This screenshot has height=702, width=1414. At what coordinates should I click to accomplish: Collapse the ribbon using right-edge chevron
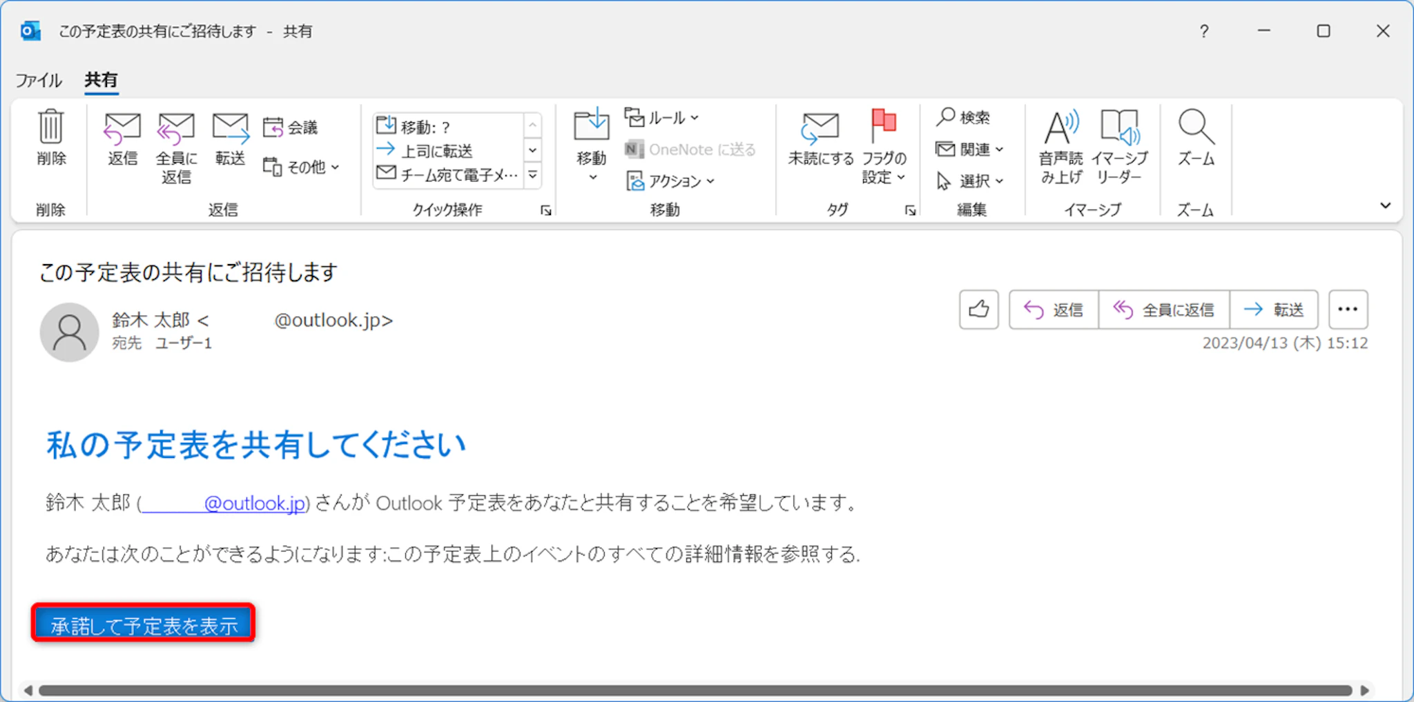[x=1385, y=205]
